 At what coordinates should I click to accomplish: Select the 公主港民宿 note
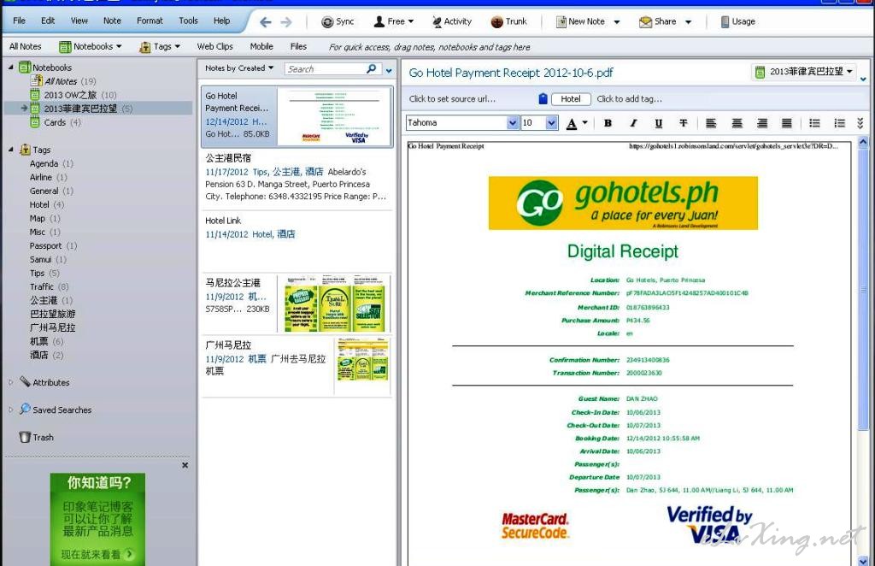pyautogui.click(x=297, y=177)
